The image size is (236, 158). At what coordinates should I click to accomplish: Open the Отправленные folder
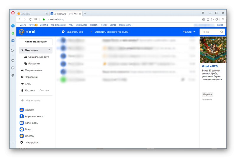click(32, 70)
